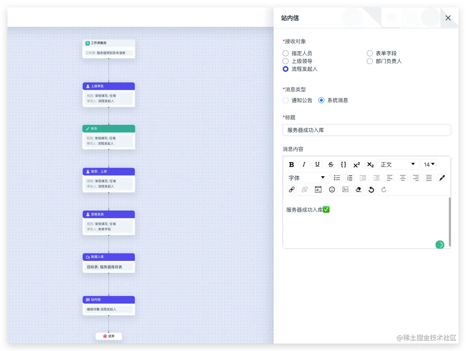Insert an image via picture icon
Viewport: 466px width, 351px height.
tap(345, 189)
